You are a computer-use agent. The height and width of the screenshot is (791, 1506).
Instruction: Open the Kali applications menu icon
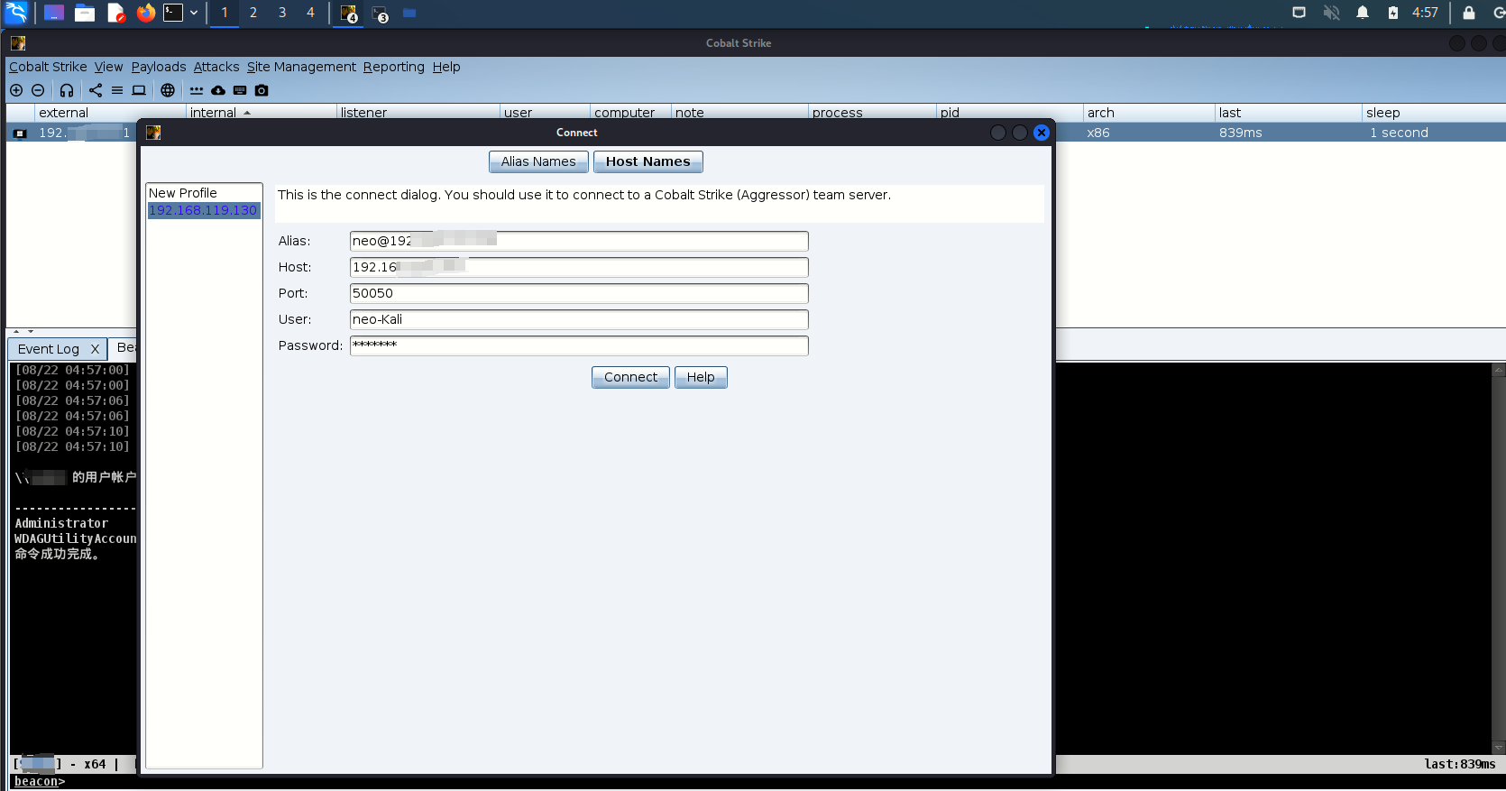16,13
